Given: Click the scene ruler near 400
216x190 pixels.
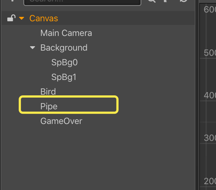Looking at the screenshot, I should [x=210, y=95].
